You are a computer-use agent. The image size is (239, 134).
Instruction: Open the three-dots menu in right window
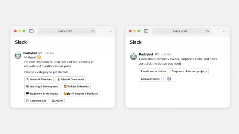click(x=225, y=31)
